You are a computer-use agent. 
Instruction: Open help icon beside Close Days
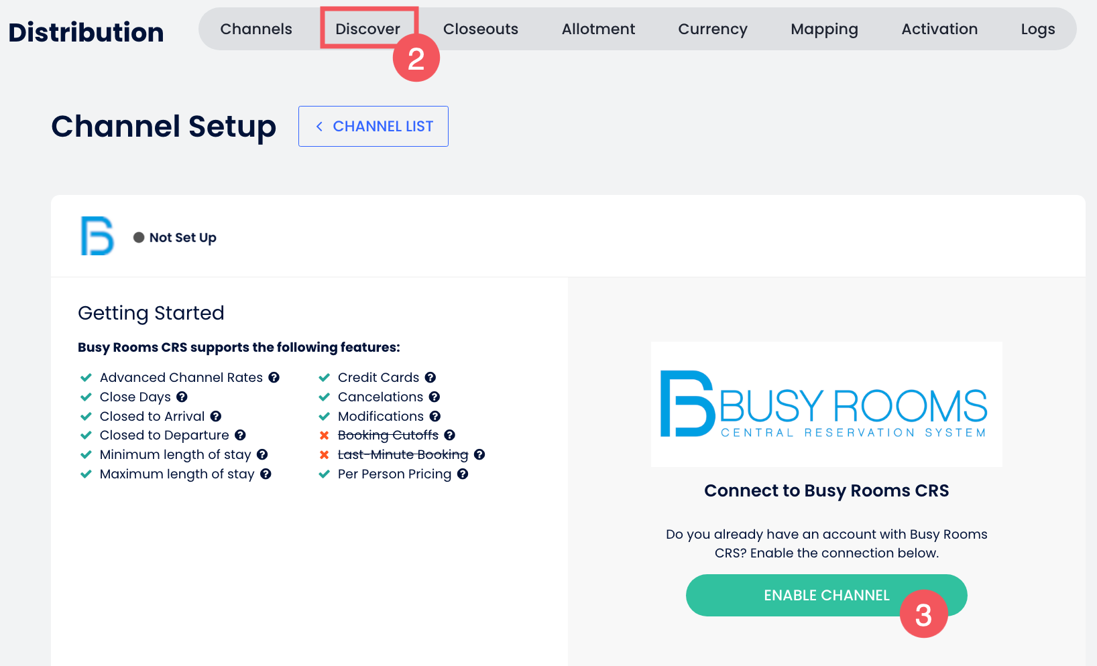[182, 397]
